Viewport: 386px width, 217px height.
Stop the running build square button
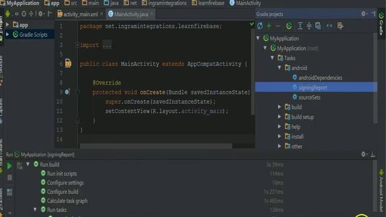[10, 177]
